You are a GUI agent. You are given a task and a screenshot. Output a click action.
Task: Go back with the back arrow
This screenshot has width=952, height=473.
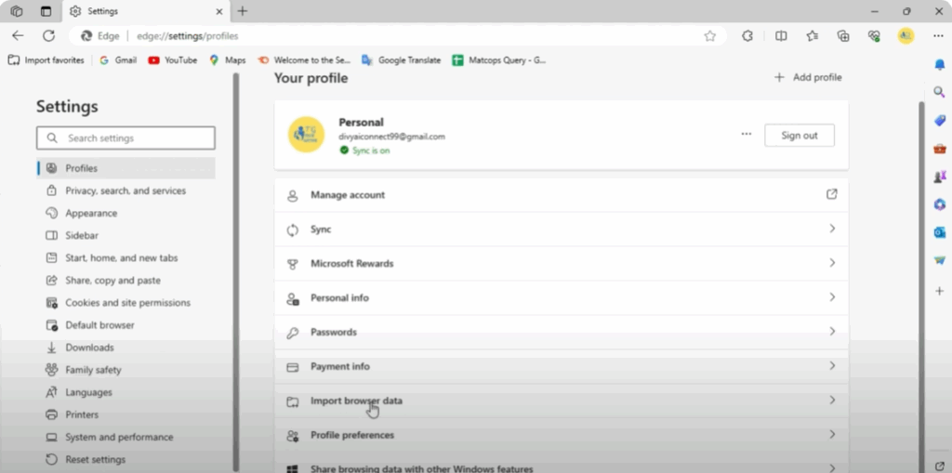(x=18, y=36)
